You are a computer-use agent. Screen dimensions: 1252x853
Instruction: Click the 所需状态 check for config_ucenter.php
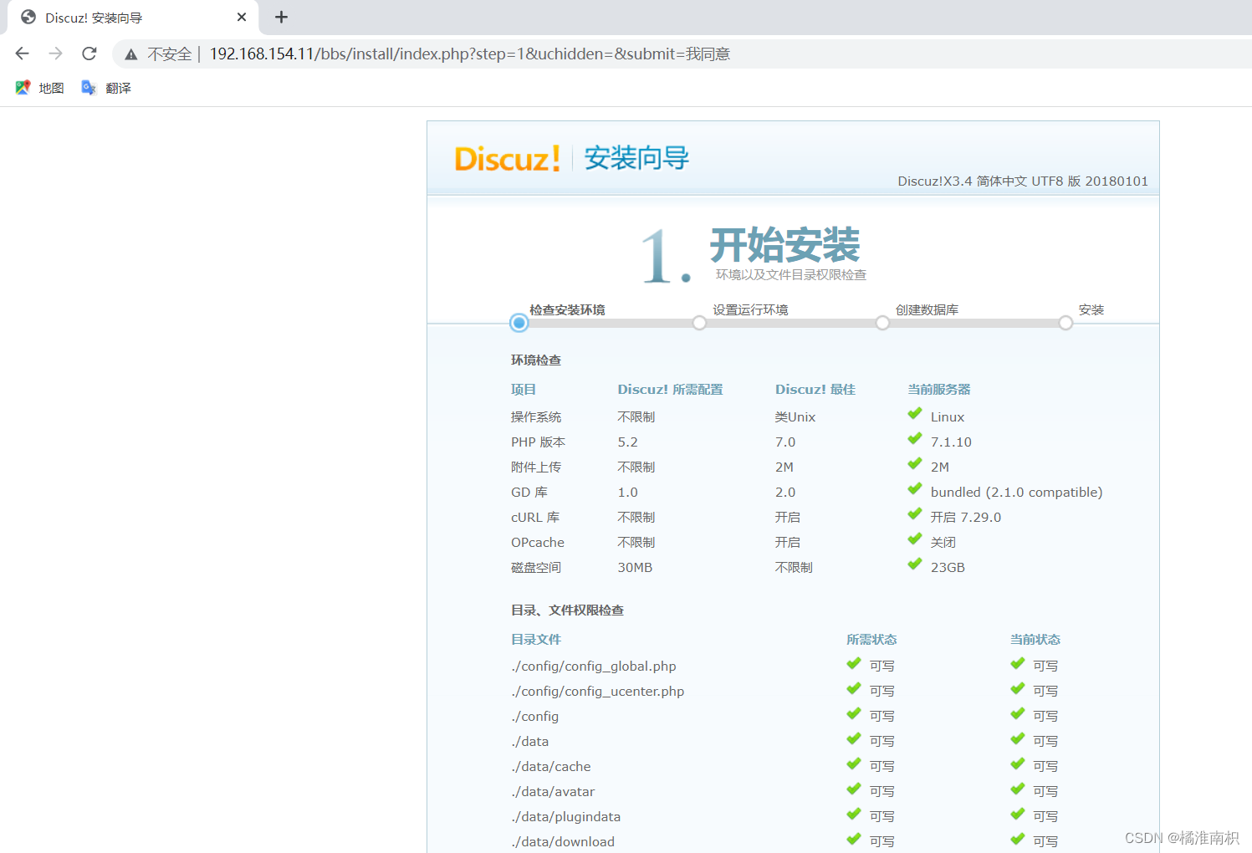[x=854, y=688]
